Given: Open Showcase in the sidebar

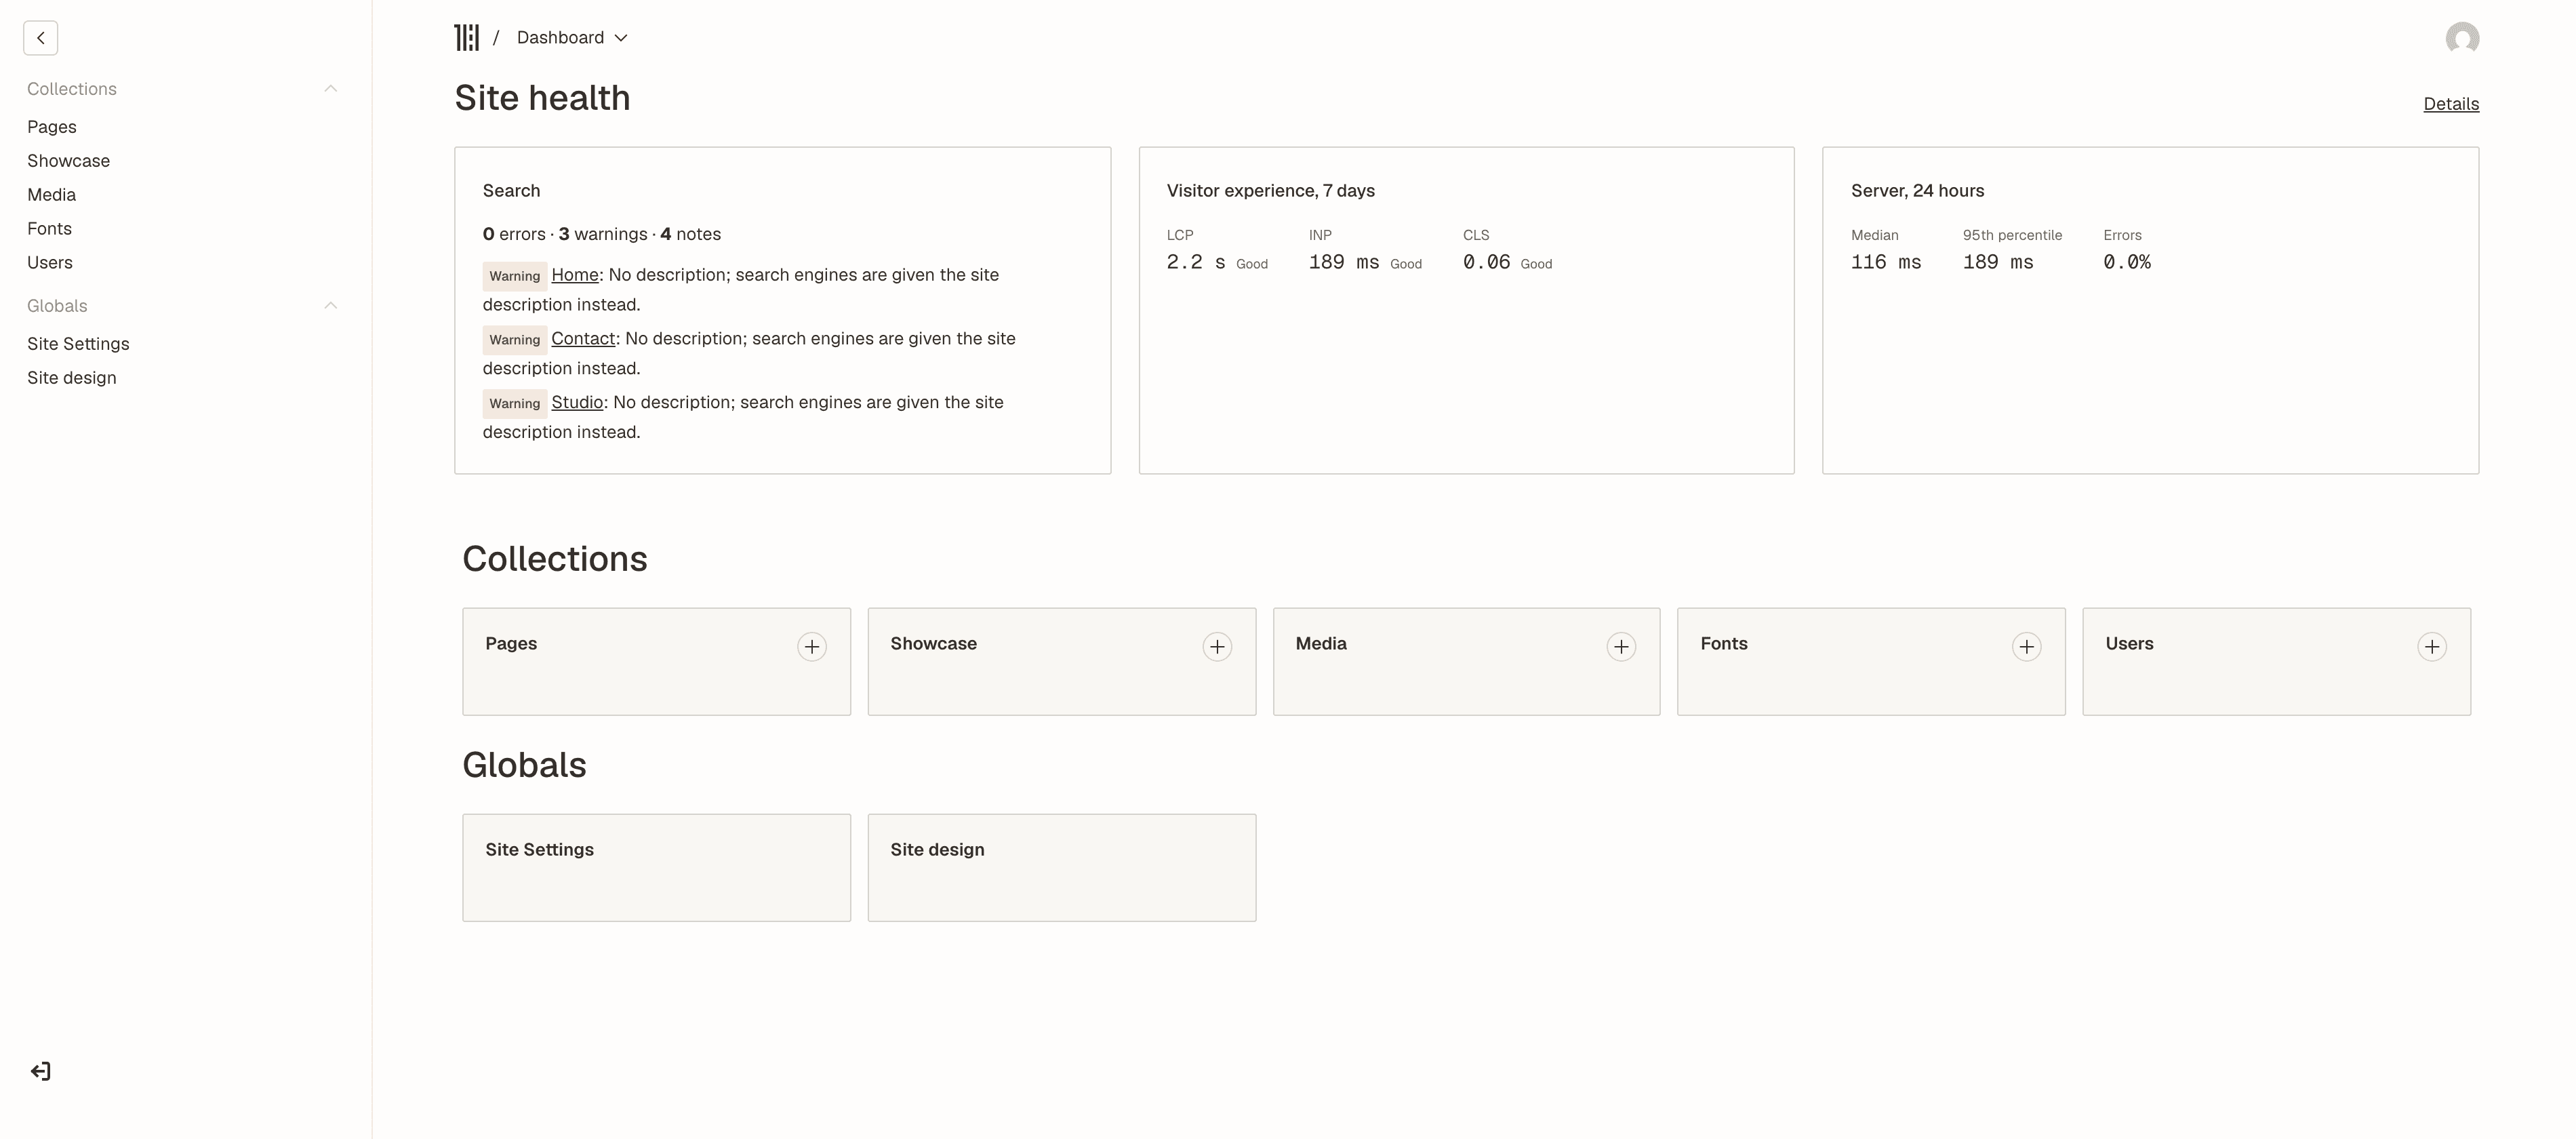Looking at the screenshot, I should (x=68, y=161).
